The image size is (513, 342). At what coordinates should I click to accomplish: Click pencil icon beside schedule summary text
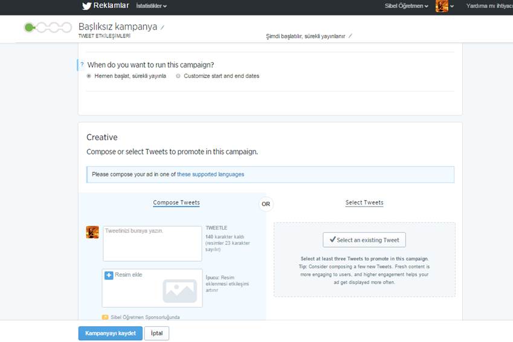pyautogui.click(x=350, y=36)
